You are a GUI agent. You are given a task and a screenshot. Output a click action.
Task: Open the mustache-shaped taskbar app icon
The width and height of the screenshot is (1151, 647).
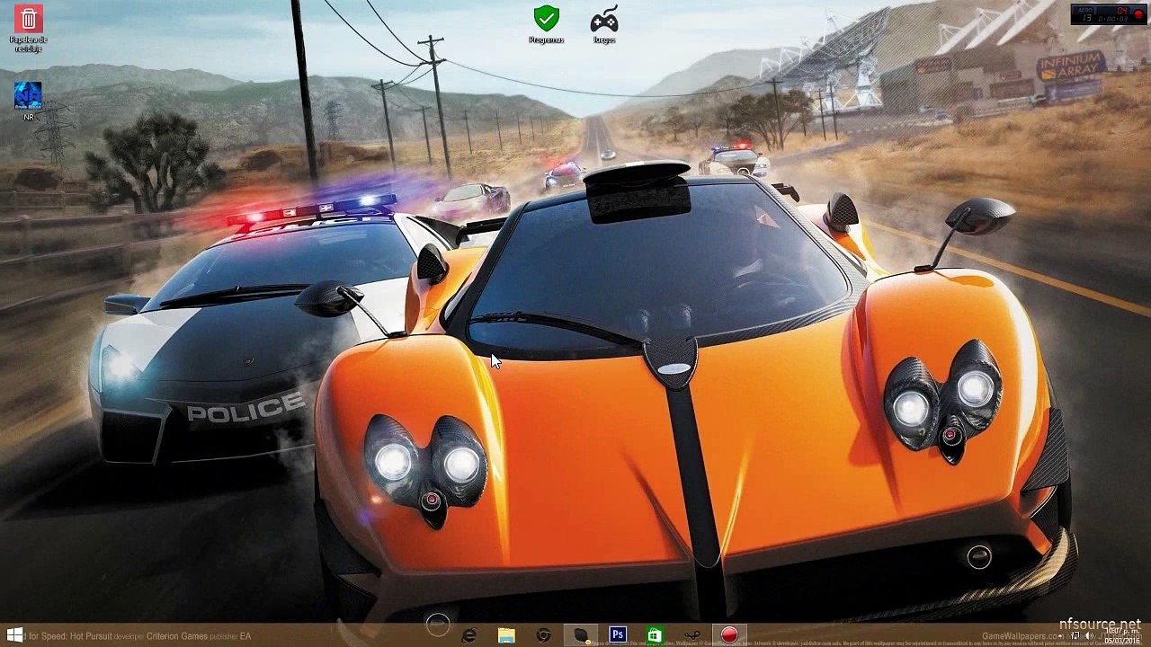click(691, 635)
